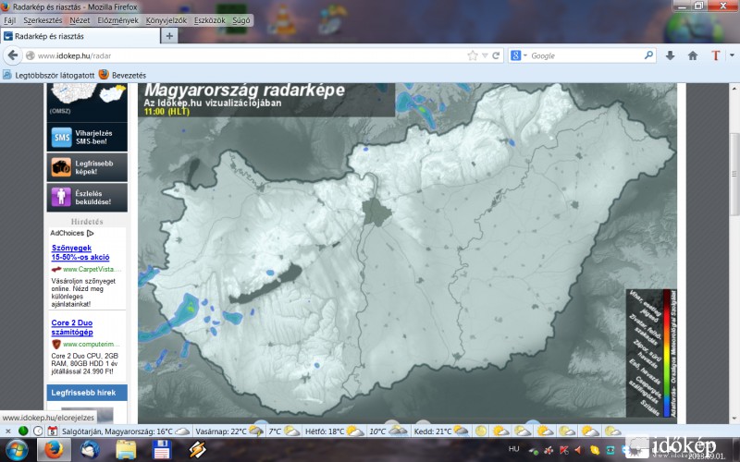Open Szőnyegek 15-50%-os akció ad link
The image size is (740, 462).
tap(80, 252)
